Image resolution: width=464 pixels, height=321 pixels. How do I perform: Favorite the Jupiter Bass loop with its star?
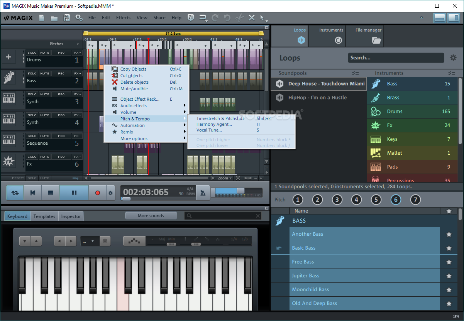(449, 276)
